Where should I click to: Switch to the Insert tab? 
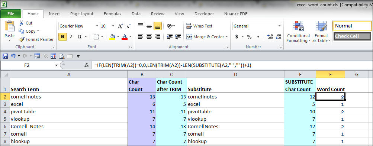pyautogui.click(x=54, y=14)
